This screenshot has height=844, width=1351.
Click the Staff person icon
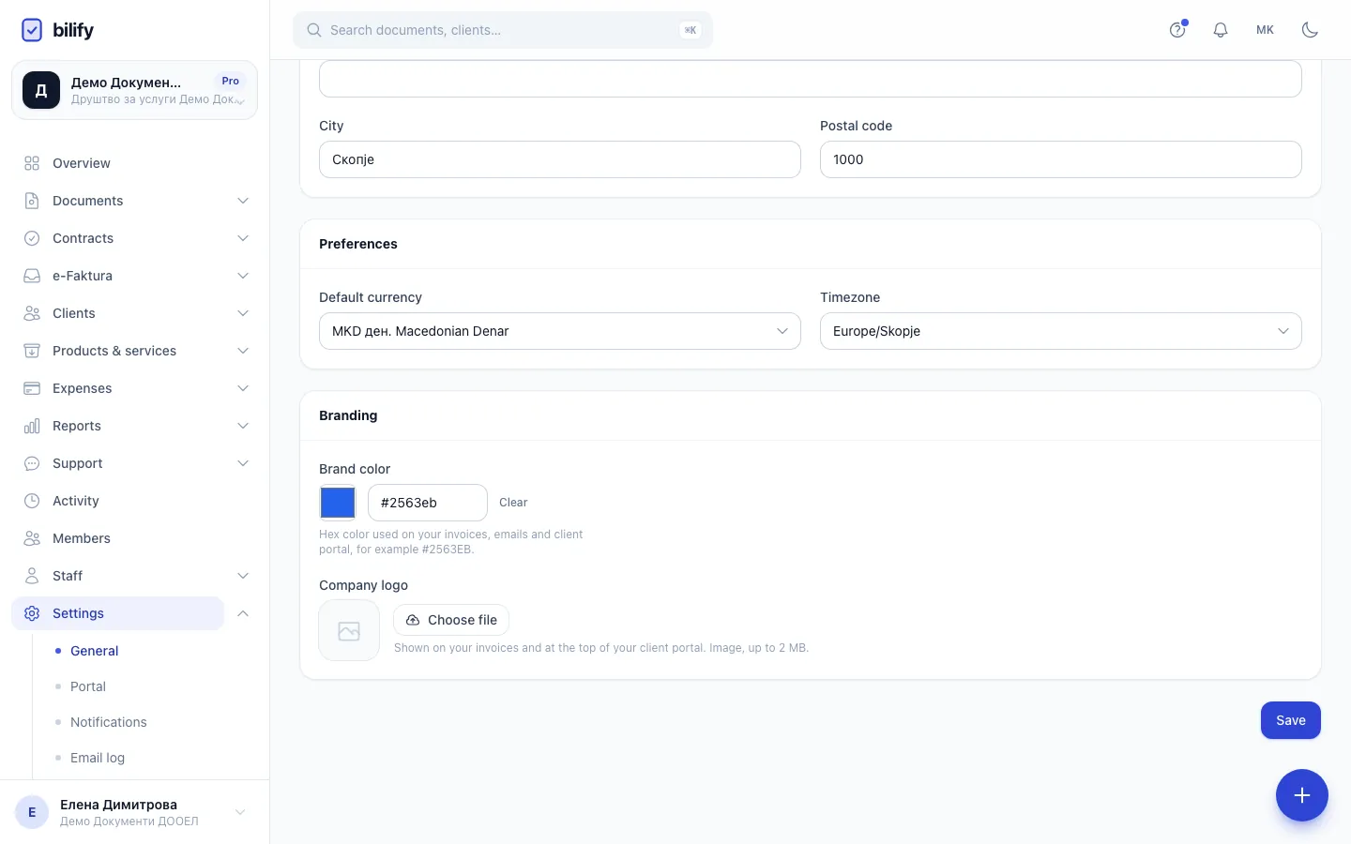click(x=32, y=576)
